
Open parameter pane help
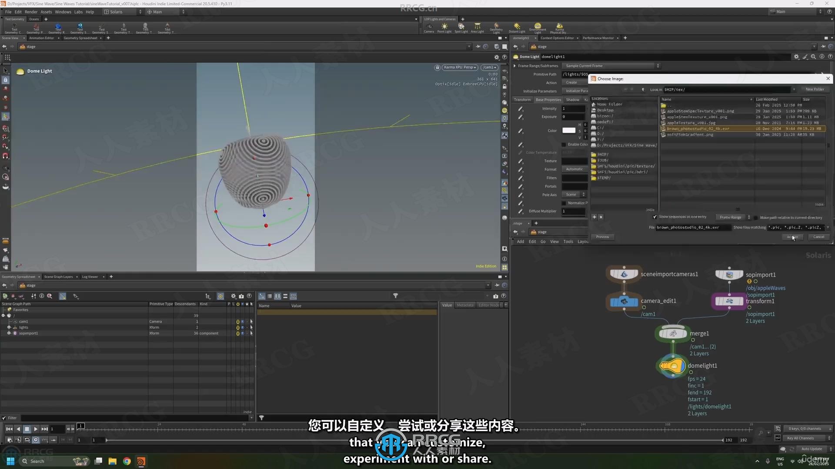pos(830,56)
